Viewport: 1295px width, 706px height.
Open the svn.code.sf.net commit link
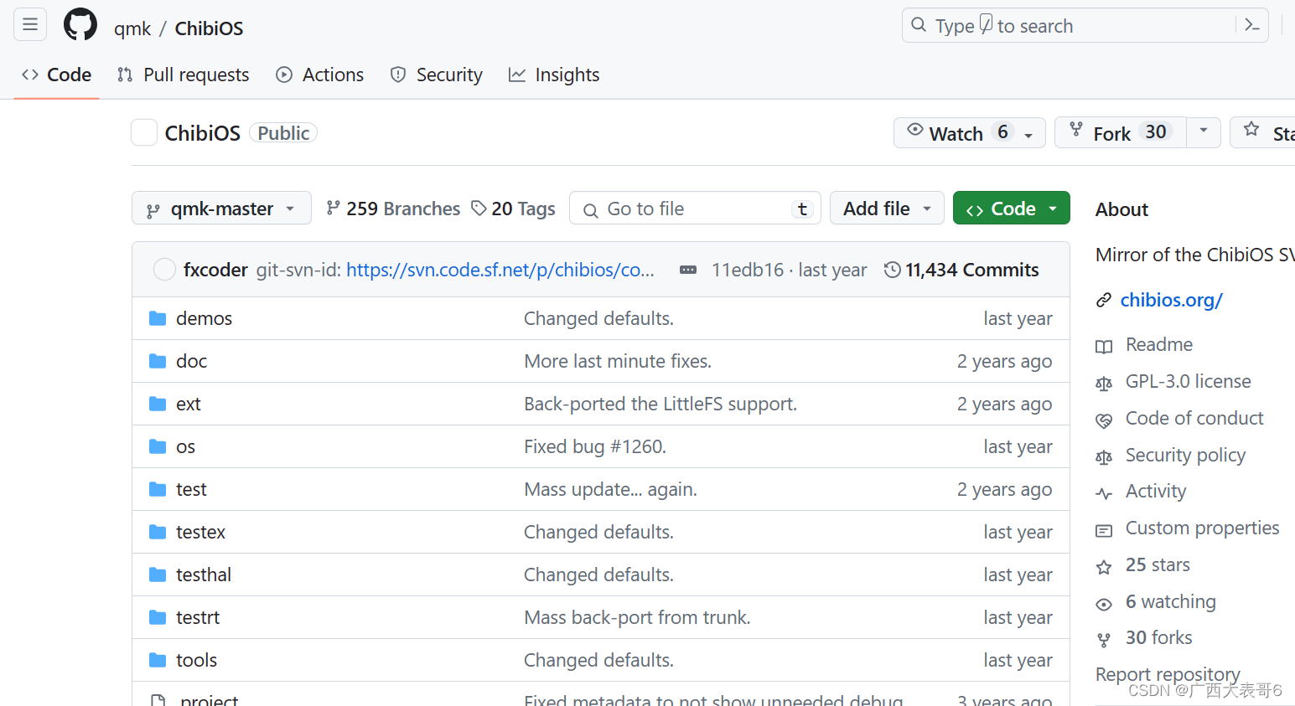click(500, 270)
